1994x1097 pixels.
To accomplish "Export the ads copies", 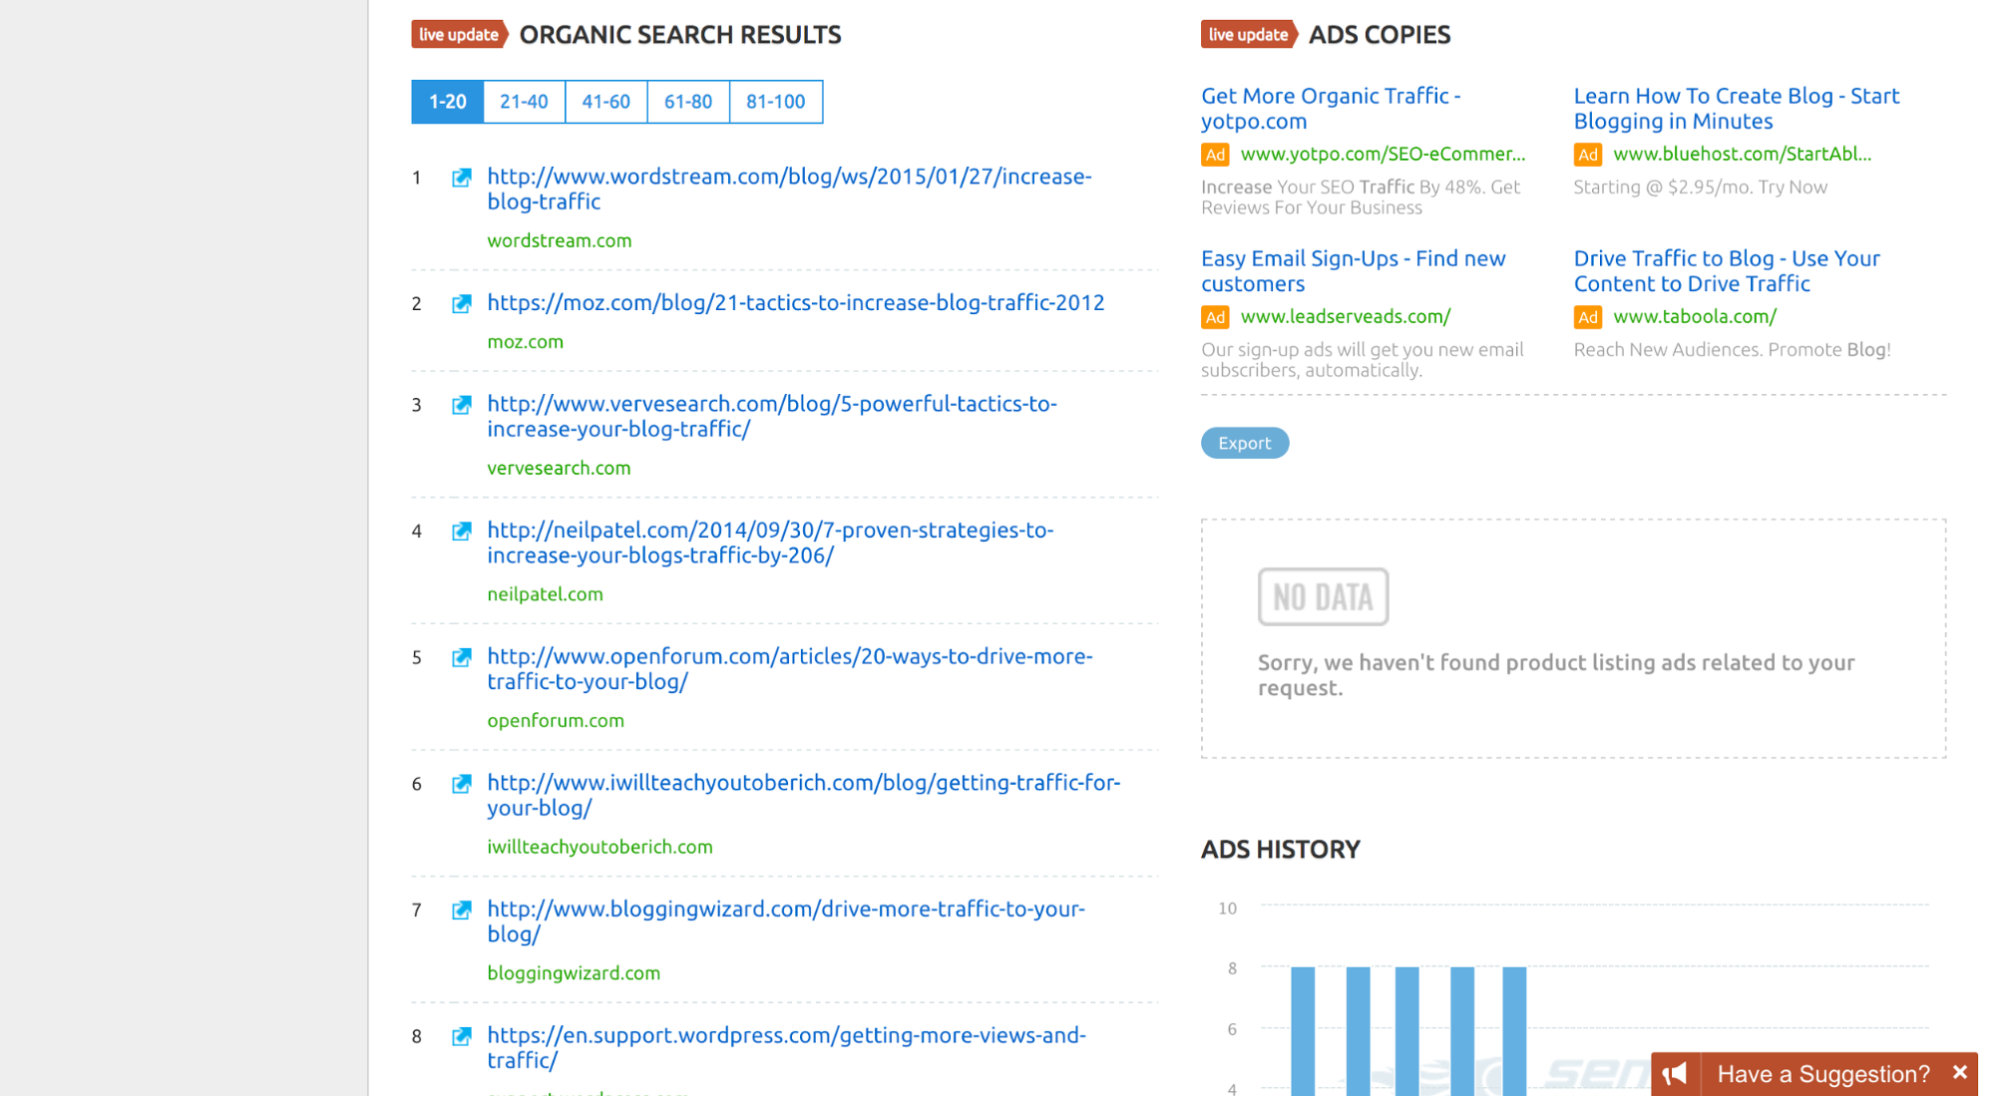I will click(x=1244, y=443).
